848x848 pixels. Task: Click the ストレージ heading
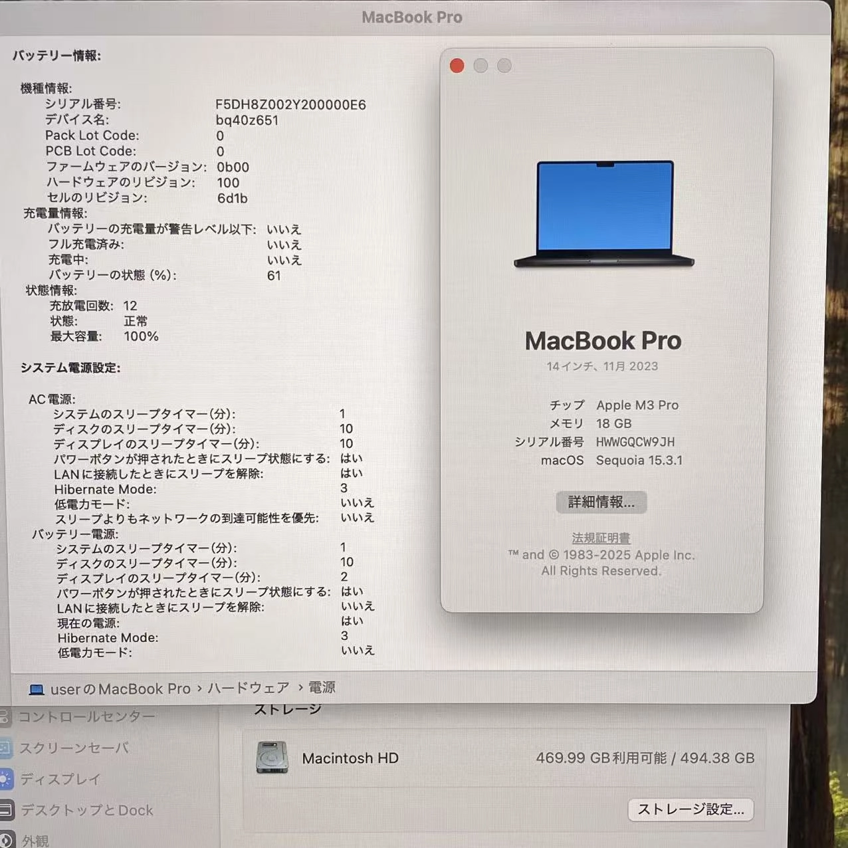point(287,710)
